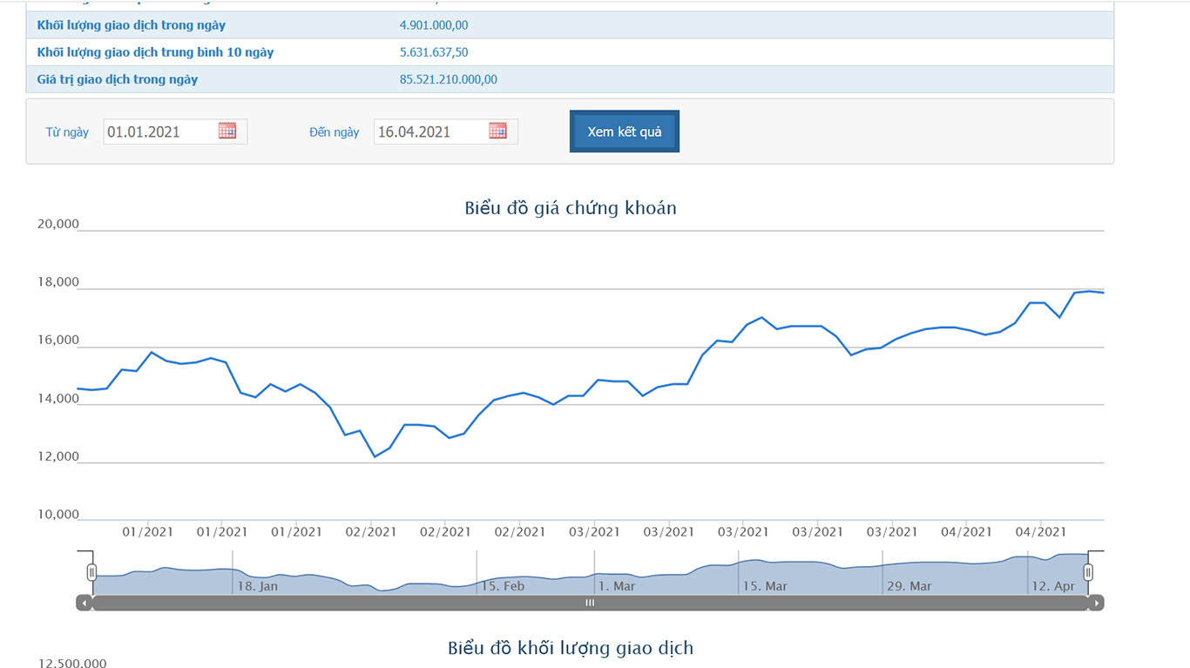Open the calendar picker for Đến ngày
The image size is (1190, 668).
click(497, 131)
